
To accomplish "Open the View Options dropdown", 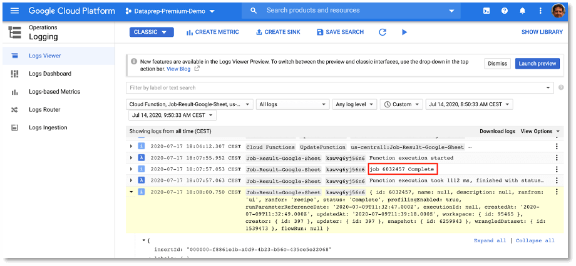I will tap(540, 131).
